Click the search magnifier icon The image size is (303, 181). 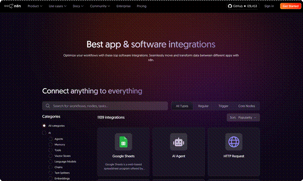[48, 106]
